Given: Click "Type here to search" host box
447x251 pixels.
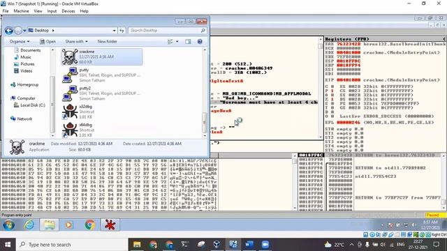Looking at the screenshot, I should coord(73,245).
